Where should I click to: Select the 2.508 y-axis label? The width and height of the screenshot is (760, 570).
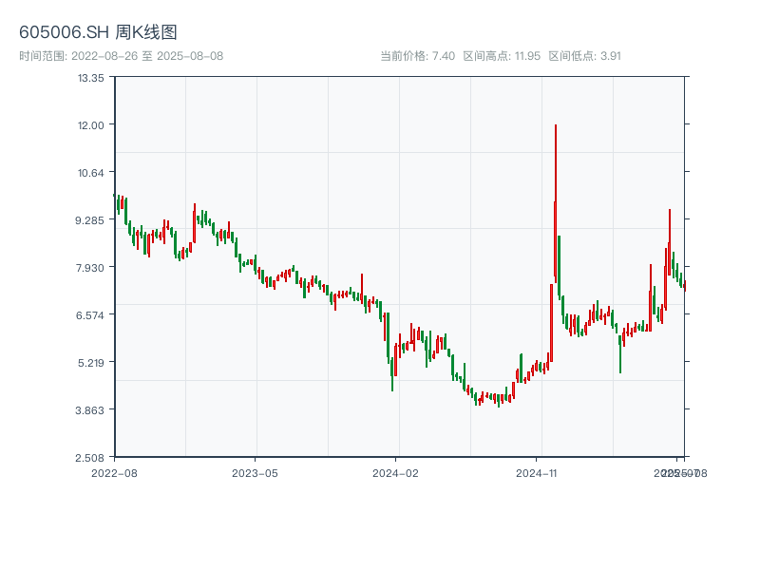pyautogui.click(x=89, y=457)
